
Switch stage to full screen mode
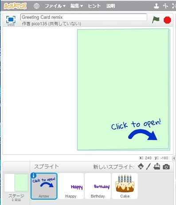coord(11,20)
